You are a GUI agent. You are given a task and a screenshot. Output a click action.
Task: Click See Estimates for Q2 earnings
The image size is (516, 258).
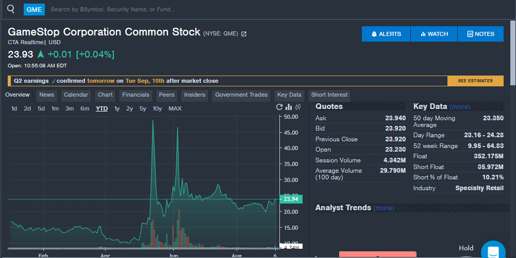click(x=475, y=81)
